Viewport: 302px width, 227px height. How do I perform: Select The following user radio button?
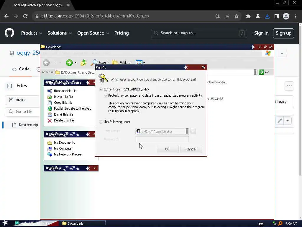[x=101, y=122]
